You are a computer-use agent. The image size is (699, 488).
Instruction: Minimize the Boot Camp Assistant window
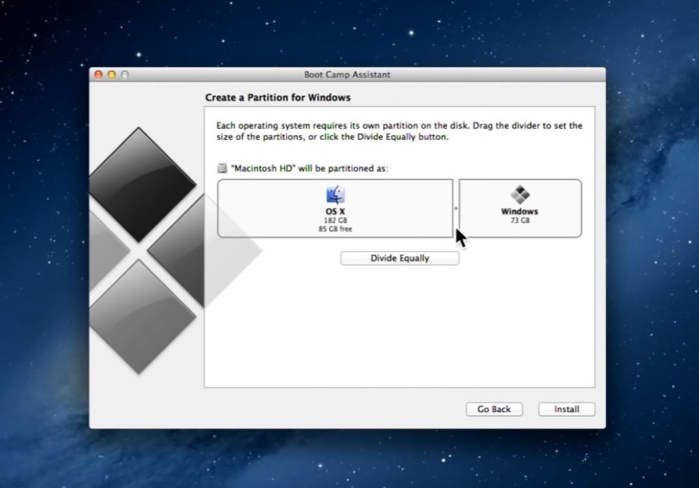tap(111, 74)
